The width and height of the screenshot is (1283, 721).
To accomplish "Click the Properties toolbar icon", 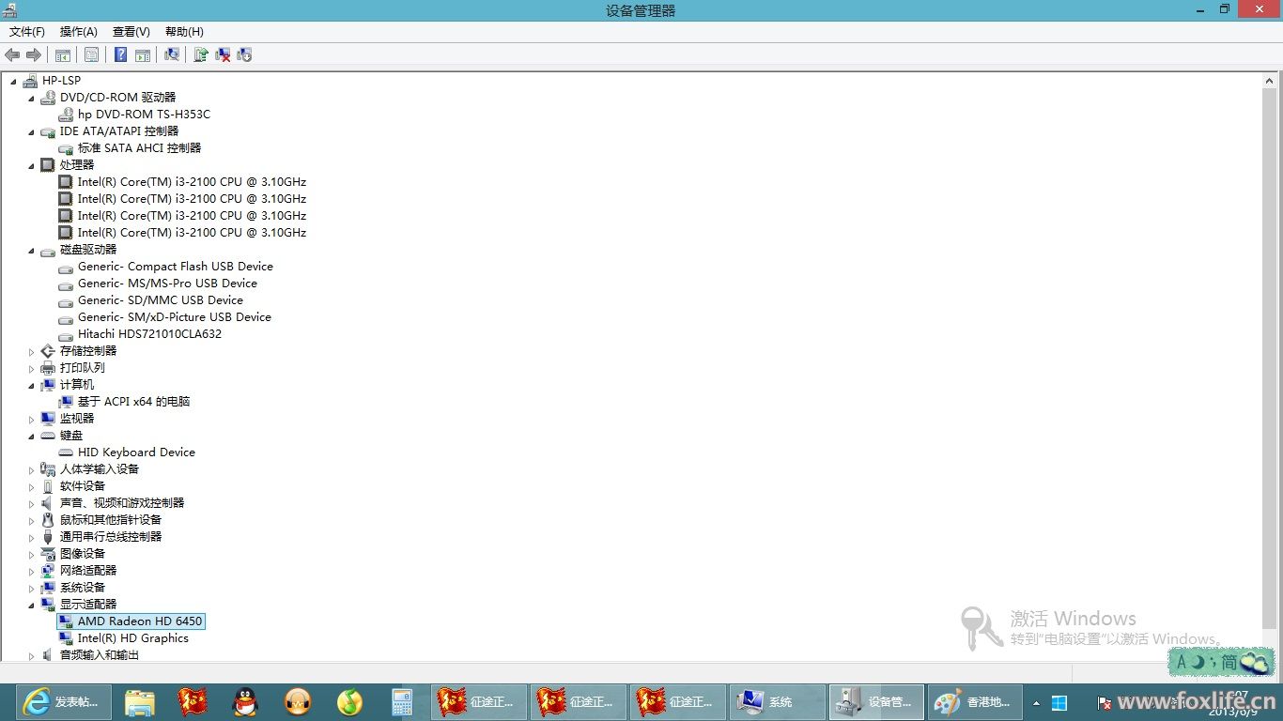I will coord(91,54).
